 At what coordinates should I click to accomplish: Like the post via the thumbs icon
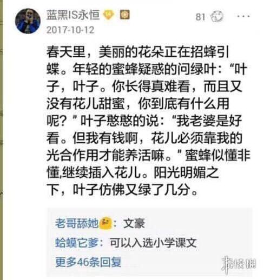click(x=217, y=16)
